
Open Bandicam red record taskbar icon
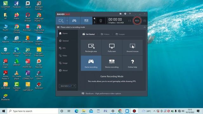tap(134, 111)
